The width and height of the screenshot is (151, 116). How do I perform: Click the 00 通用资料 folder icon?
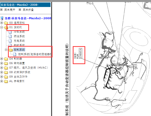[x=6, y=23]
